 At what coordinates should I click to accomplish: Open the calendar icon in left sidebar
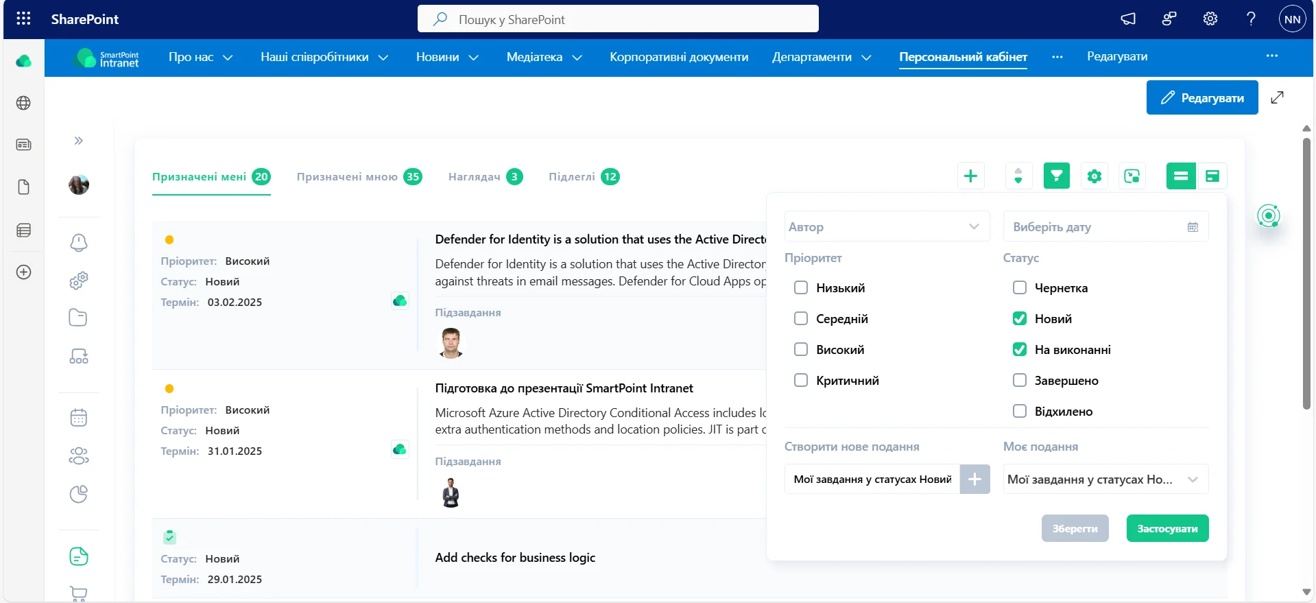click(79, 418)
